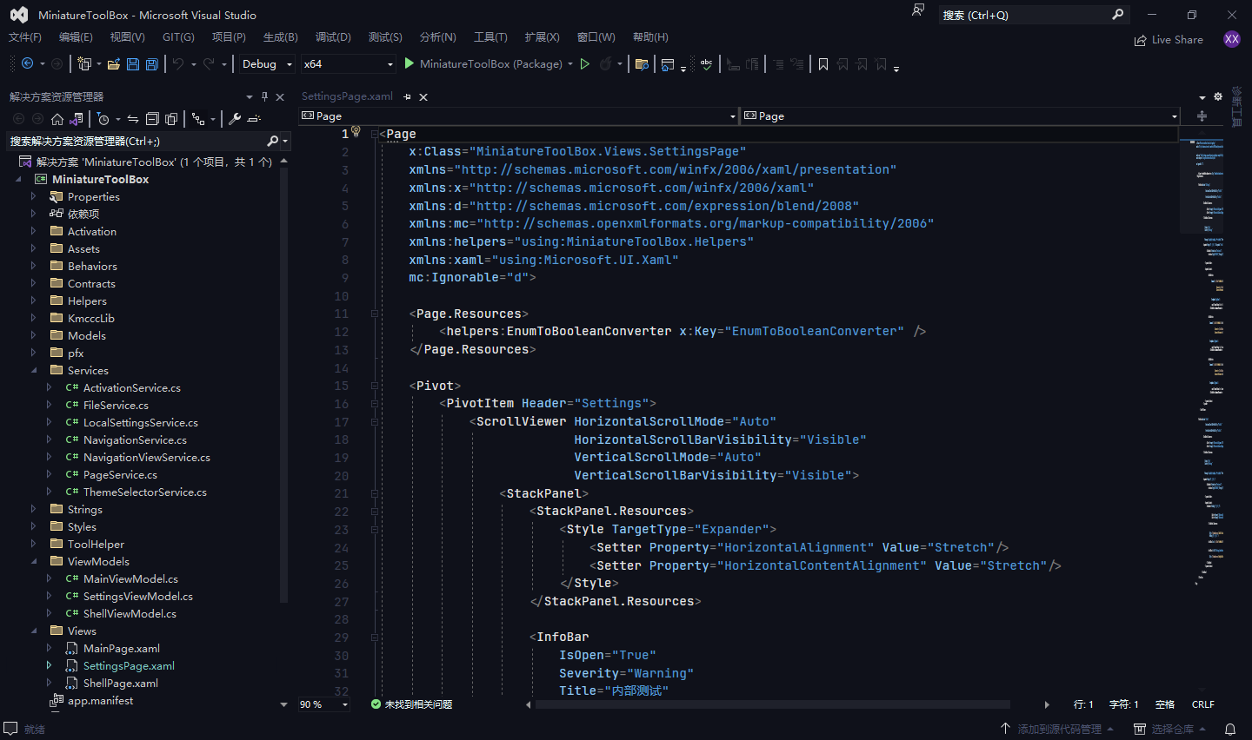Click the lightbulb quick actions icon on line 1

point(356,131)
